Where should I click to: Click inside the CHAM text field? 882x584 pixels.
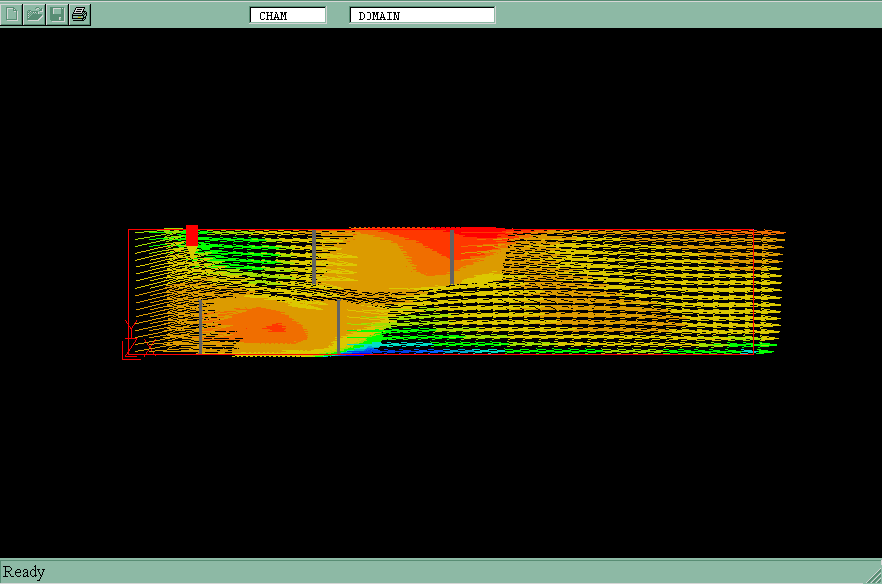(288, 15)
